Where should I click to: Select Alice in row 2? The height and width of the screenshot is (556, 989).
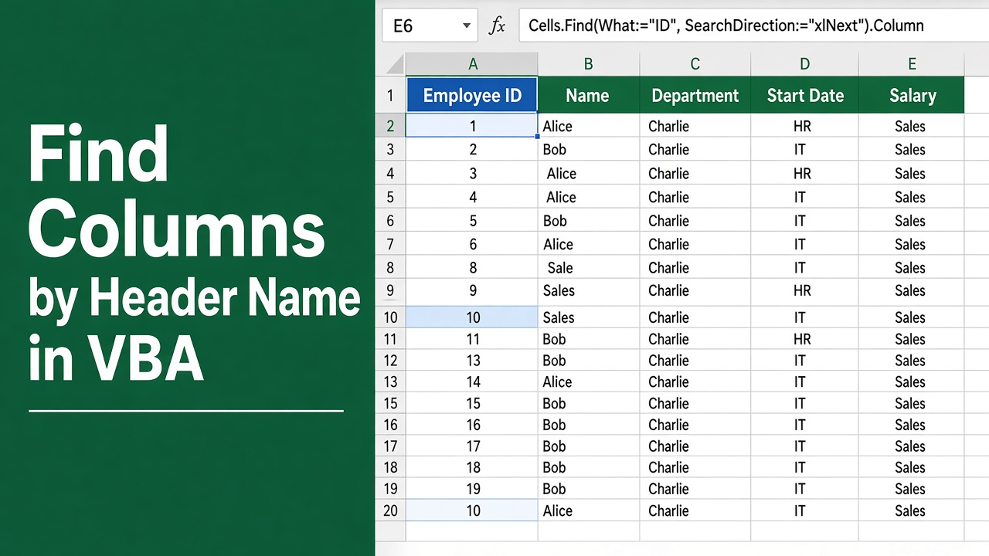coord(588,126)
